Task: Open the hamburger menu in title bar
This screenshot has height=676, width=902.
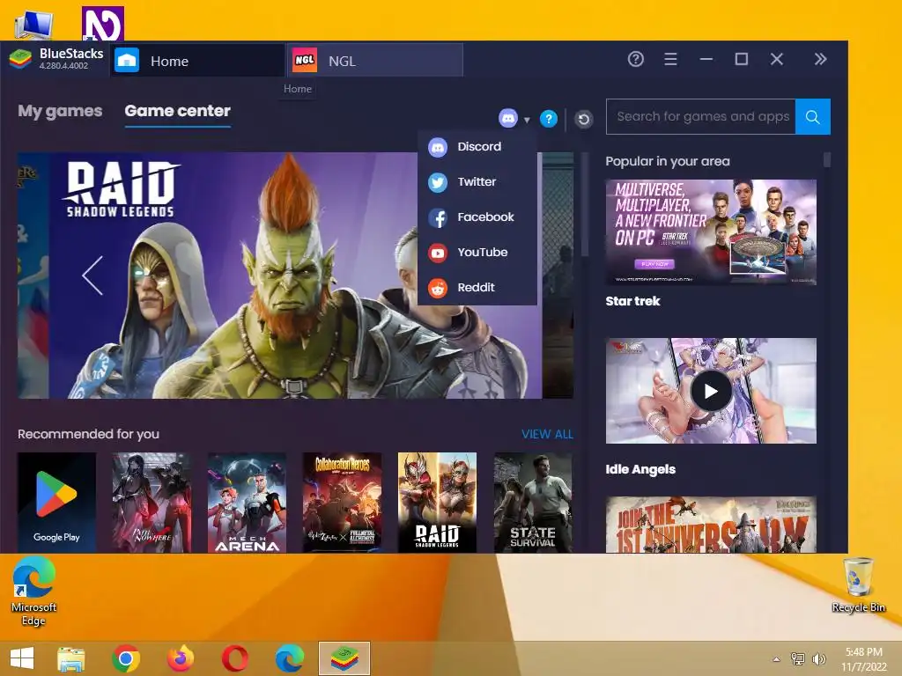Action: (x=670, y=59)
